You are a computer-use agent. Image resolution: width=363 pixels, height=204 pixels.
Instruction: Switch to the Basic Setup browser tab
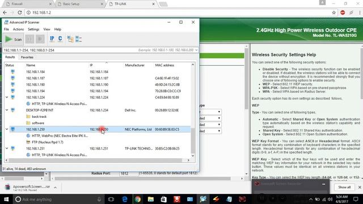81,4
